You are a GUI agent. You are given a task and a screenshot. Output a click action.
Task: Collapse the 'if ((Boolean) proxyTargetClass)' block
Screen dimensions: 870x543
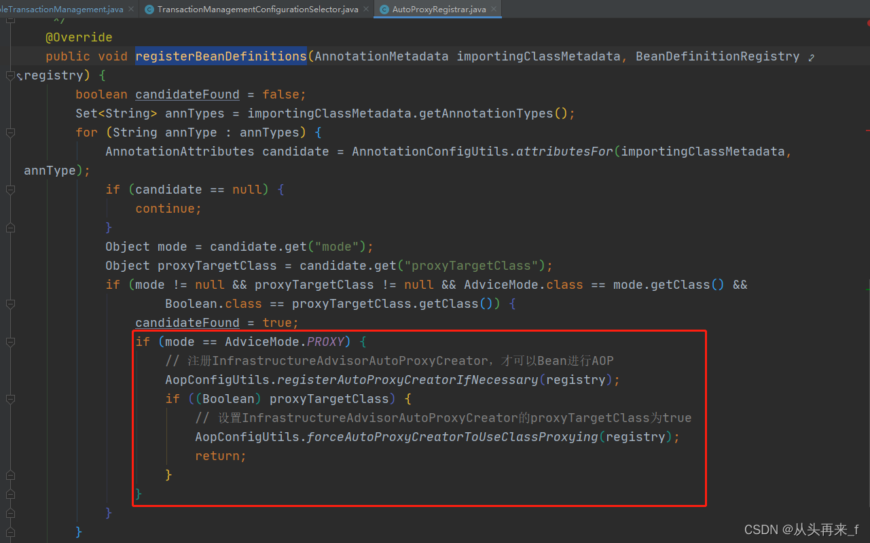coord(10,398)
